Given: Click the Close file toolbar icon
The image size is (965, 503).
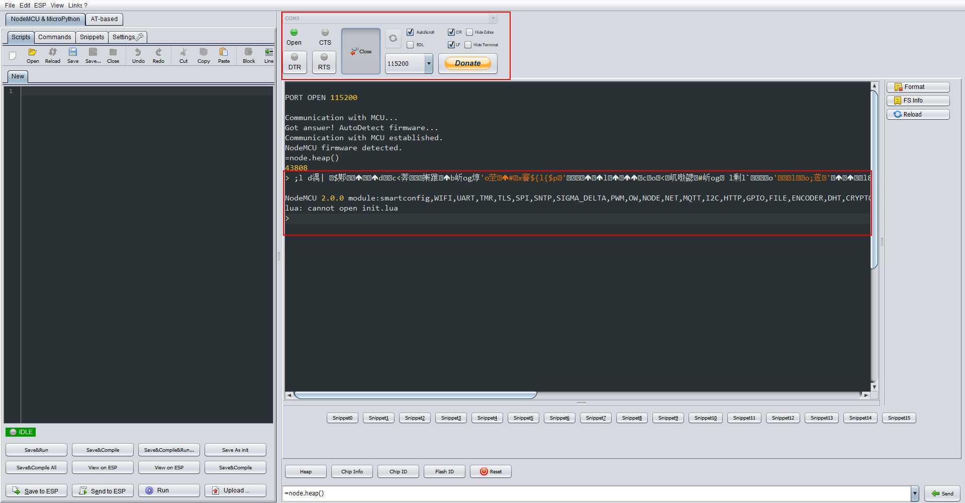Looking at the screenshot, I should [x=113, y=55].
